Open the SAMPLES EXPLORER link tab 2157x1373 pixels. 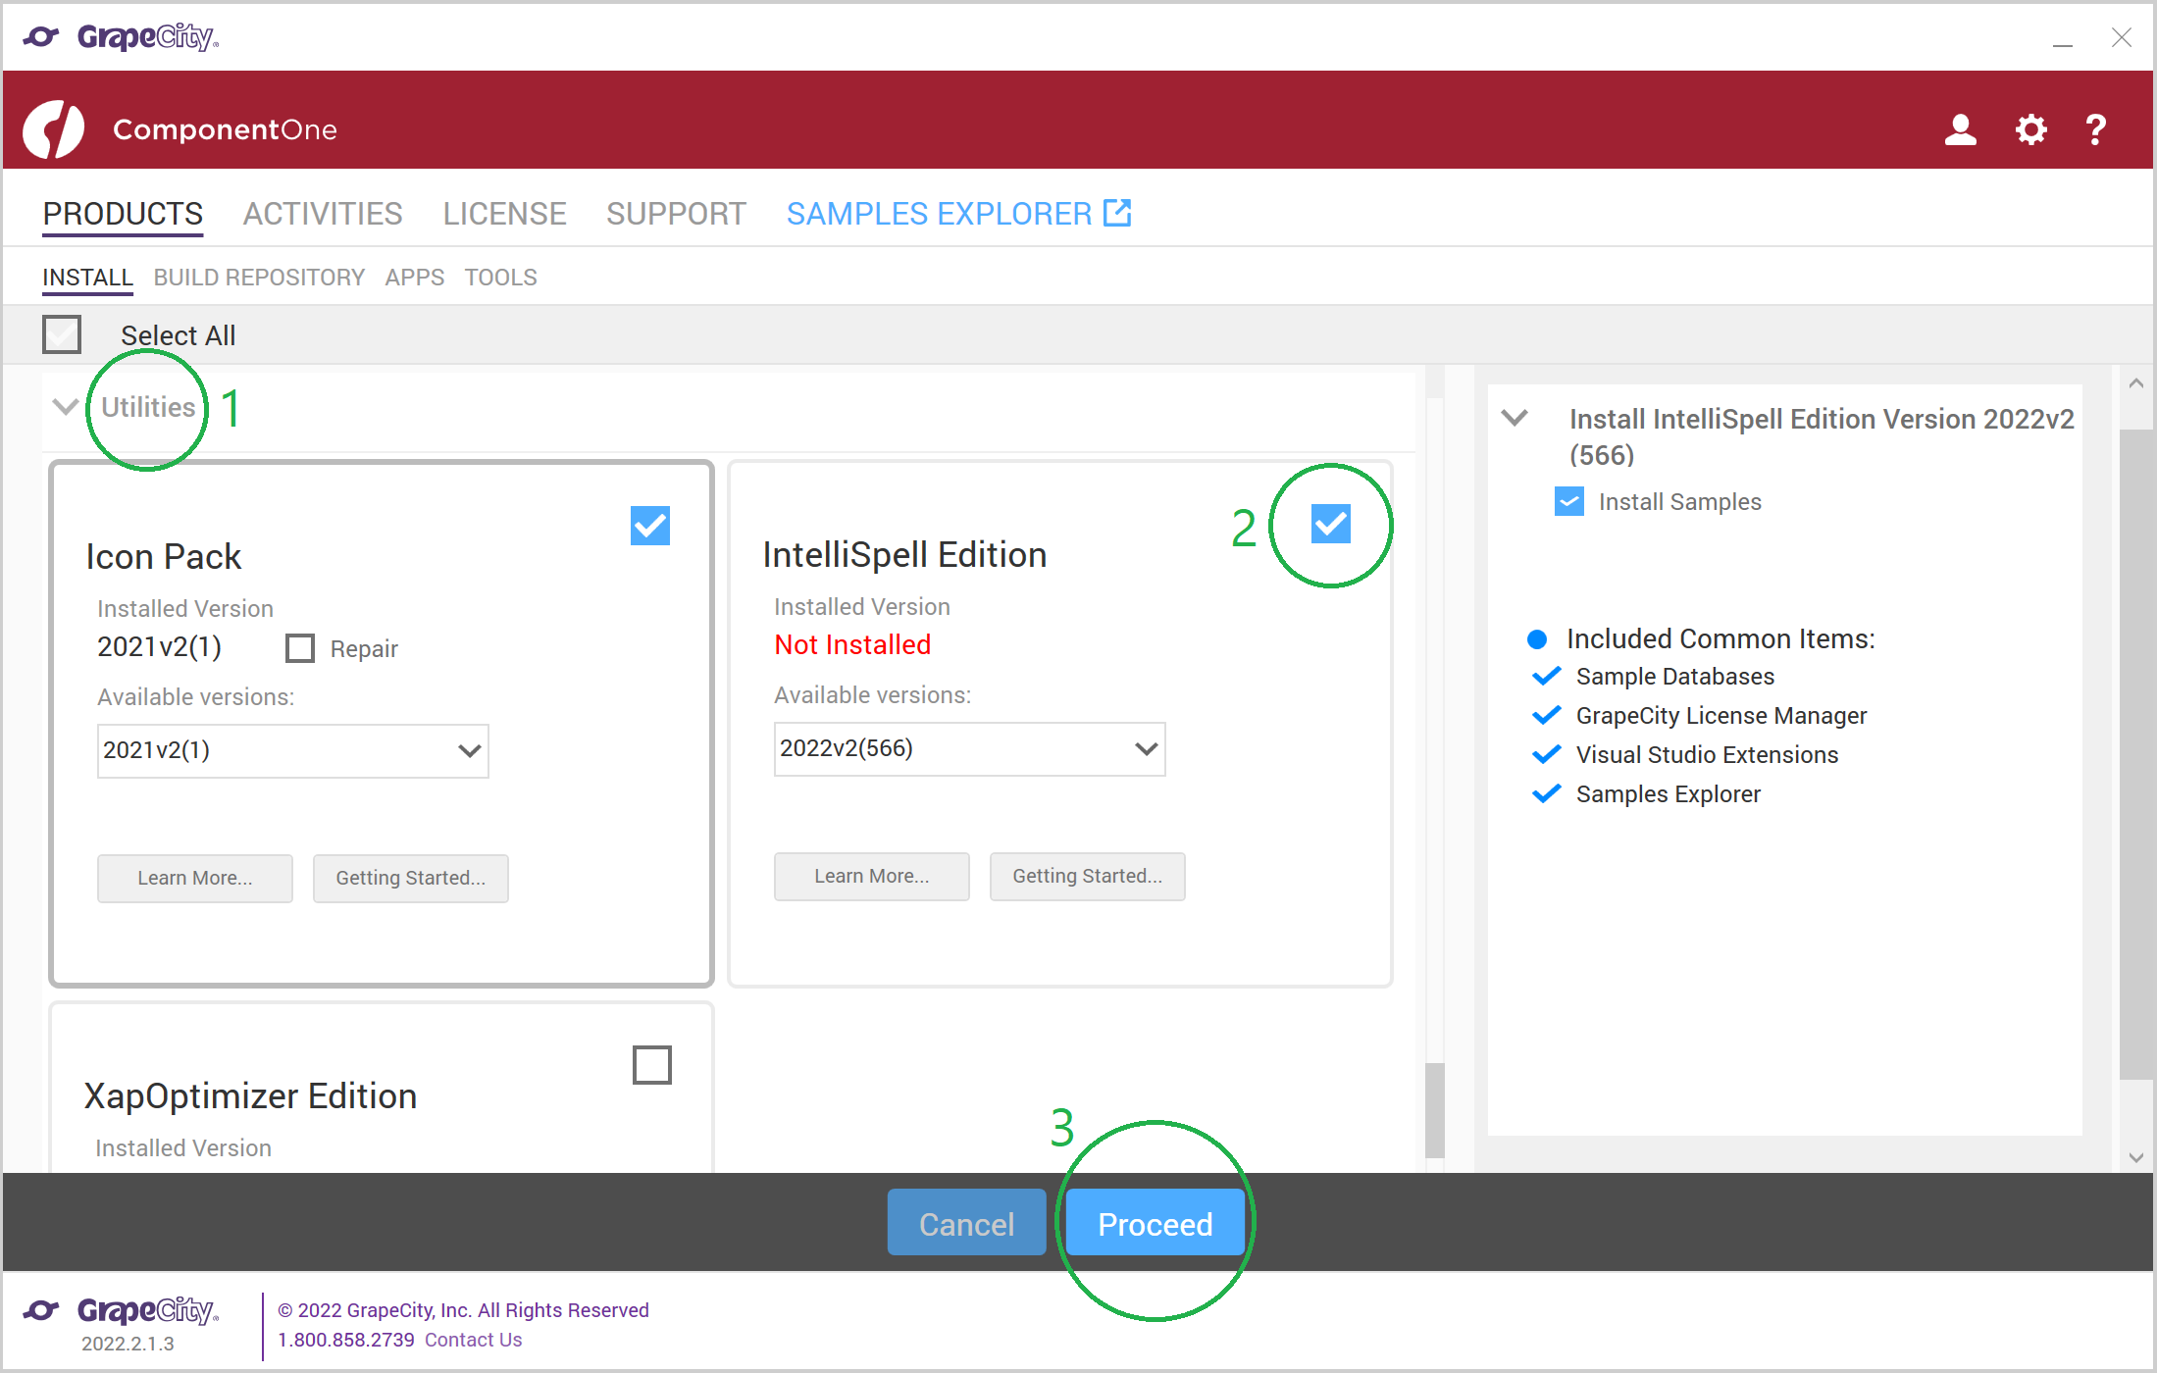point(958,214)
